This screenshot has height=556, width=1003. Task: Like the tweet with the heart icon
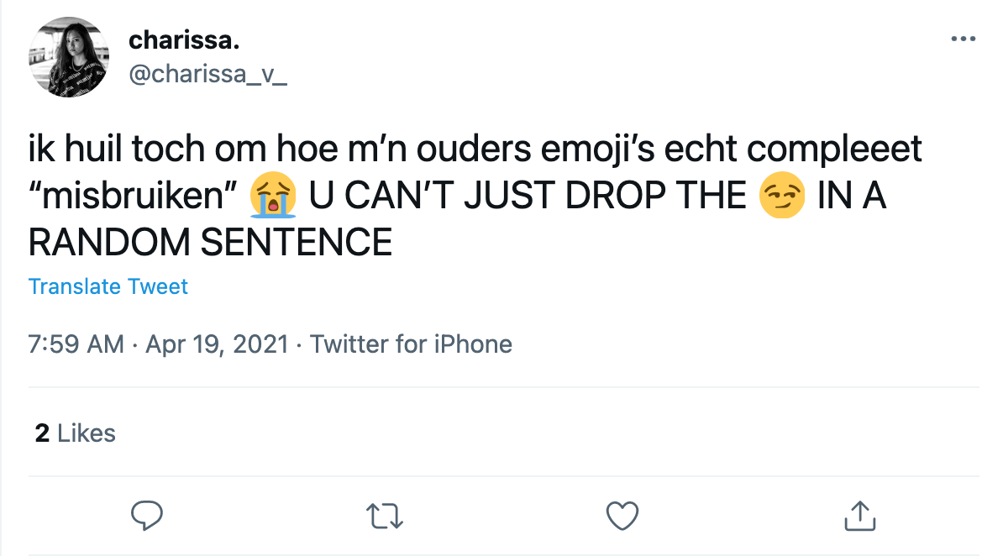click(622, 515)
